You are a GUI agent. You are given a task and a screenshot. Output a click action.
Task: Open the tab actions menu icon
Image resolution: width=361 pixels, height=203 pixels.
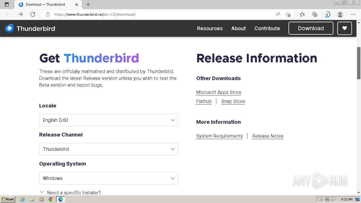[7, 5]
